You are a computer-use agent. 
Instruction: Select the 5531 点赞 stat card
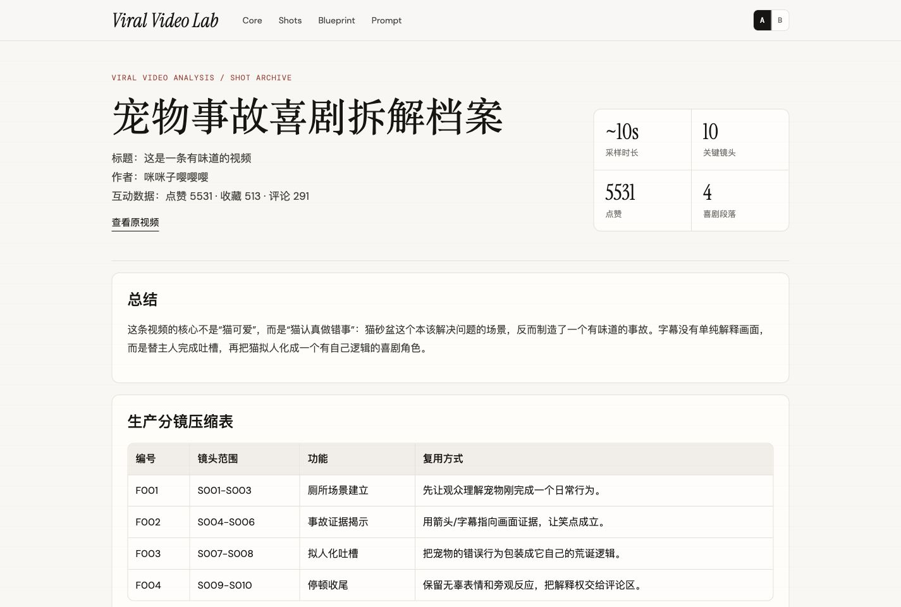click(x=642, y=200)
